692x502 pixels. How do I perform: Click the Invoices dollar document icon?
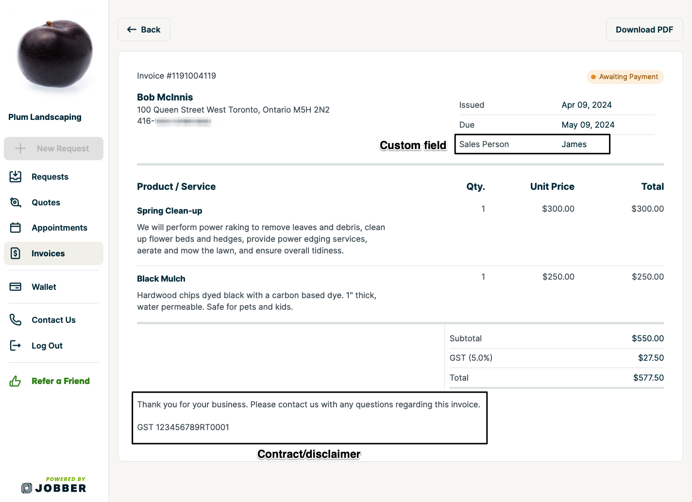[16, 253]
